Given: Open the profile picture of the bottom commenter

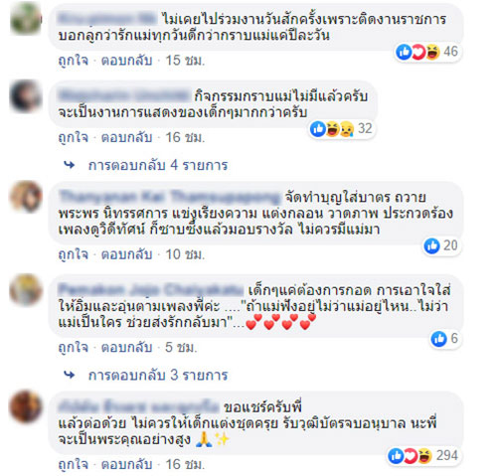Looking at the screenshot, I should [x=26, y=406].
